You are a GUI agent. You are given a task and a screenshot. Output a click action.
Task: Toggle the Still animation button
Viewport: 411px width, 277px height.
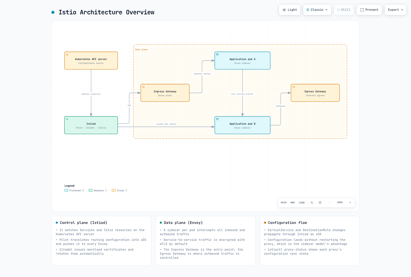(x=344, y=10)
